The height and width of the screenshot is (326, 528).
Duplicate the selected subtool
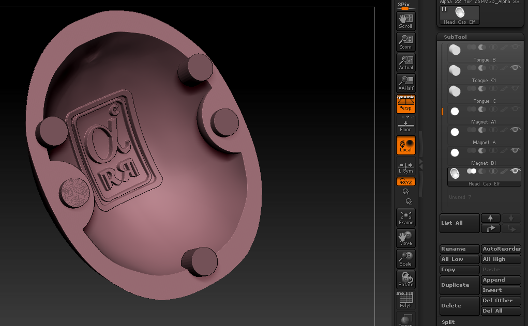459,285
